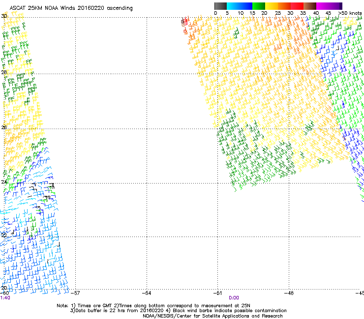
Task: Click the note line starting 'Note: 1) Times are GMT'
Action: [153, 306]
